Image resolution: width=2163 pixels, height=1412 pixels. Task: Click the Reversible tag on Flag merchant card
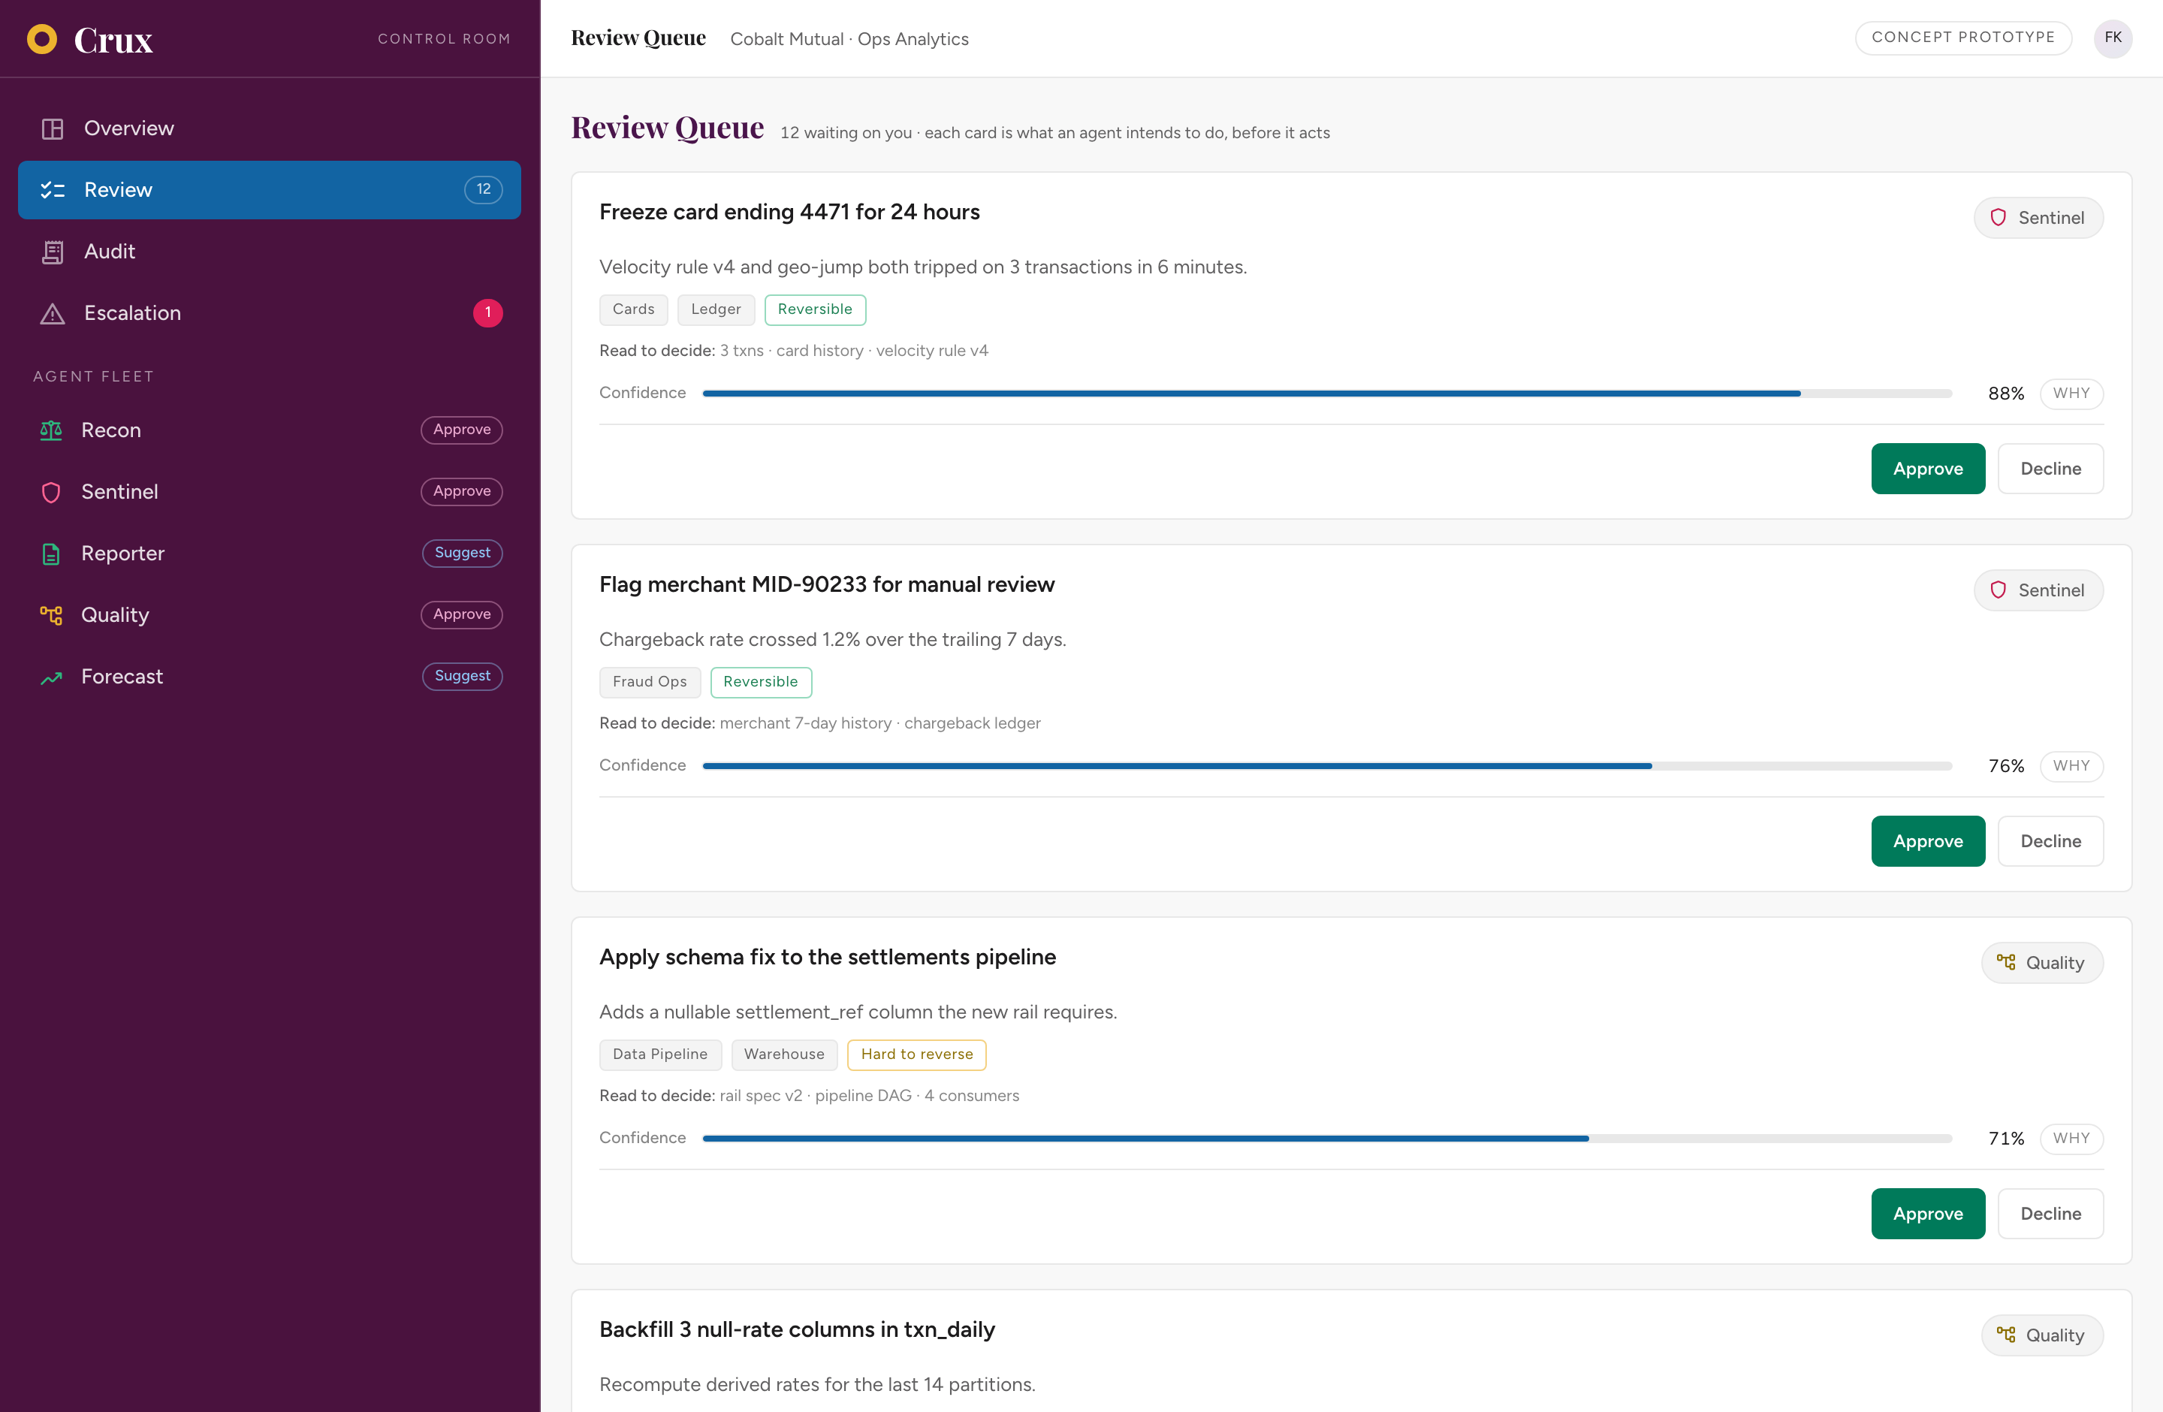(x=761, y=683)
